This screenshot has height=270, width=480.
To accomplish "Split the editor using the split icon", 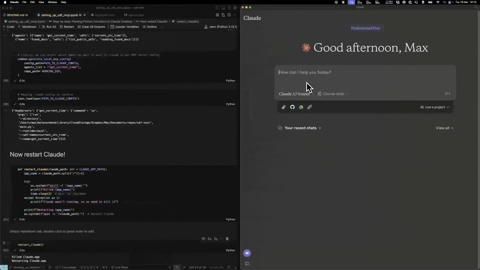I will click(229, 15).
